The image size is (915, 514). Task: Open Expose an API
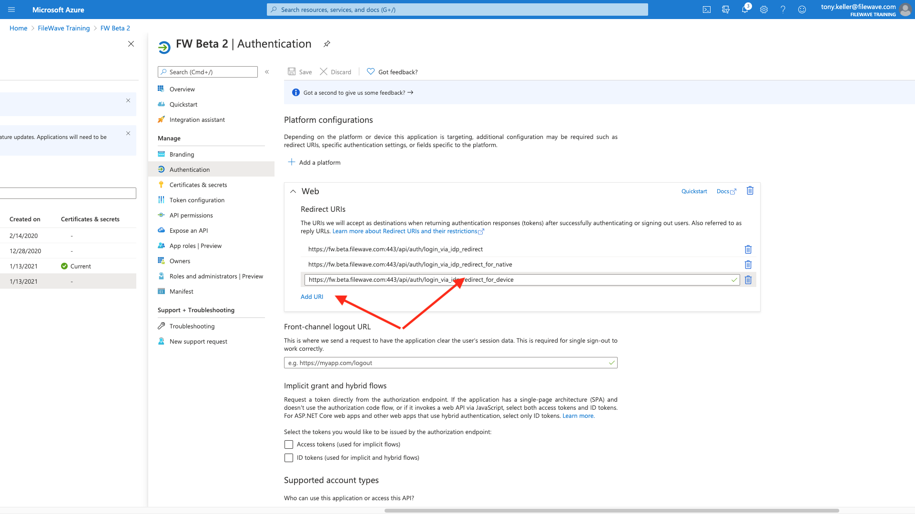coord(189,230)
